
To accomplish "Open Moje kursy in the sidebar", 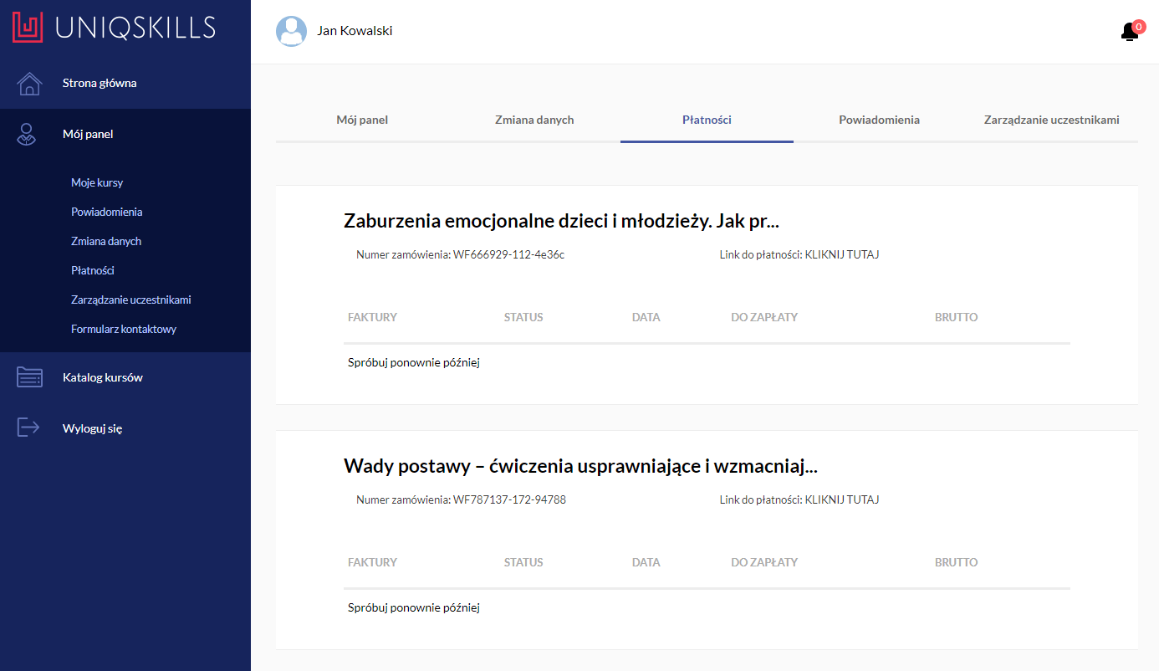I will click(x=97, y=182).
